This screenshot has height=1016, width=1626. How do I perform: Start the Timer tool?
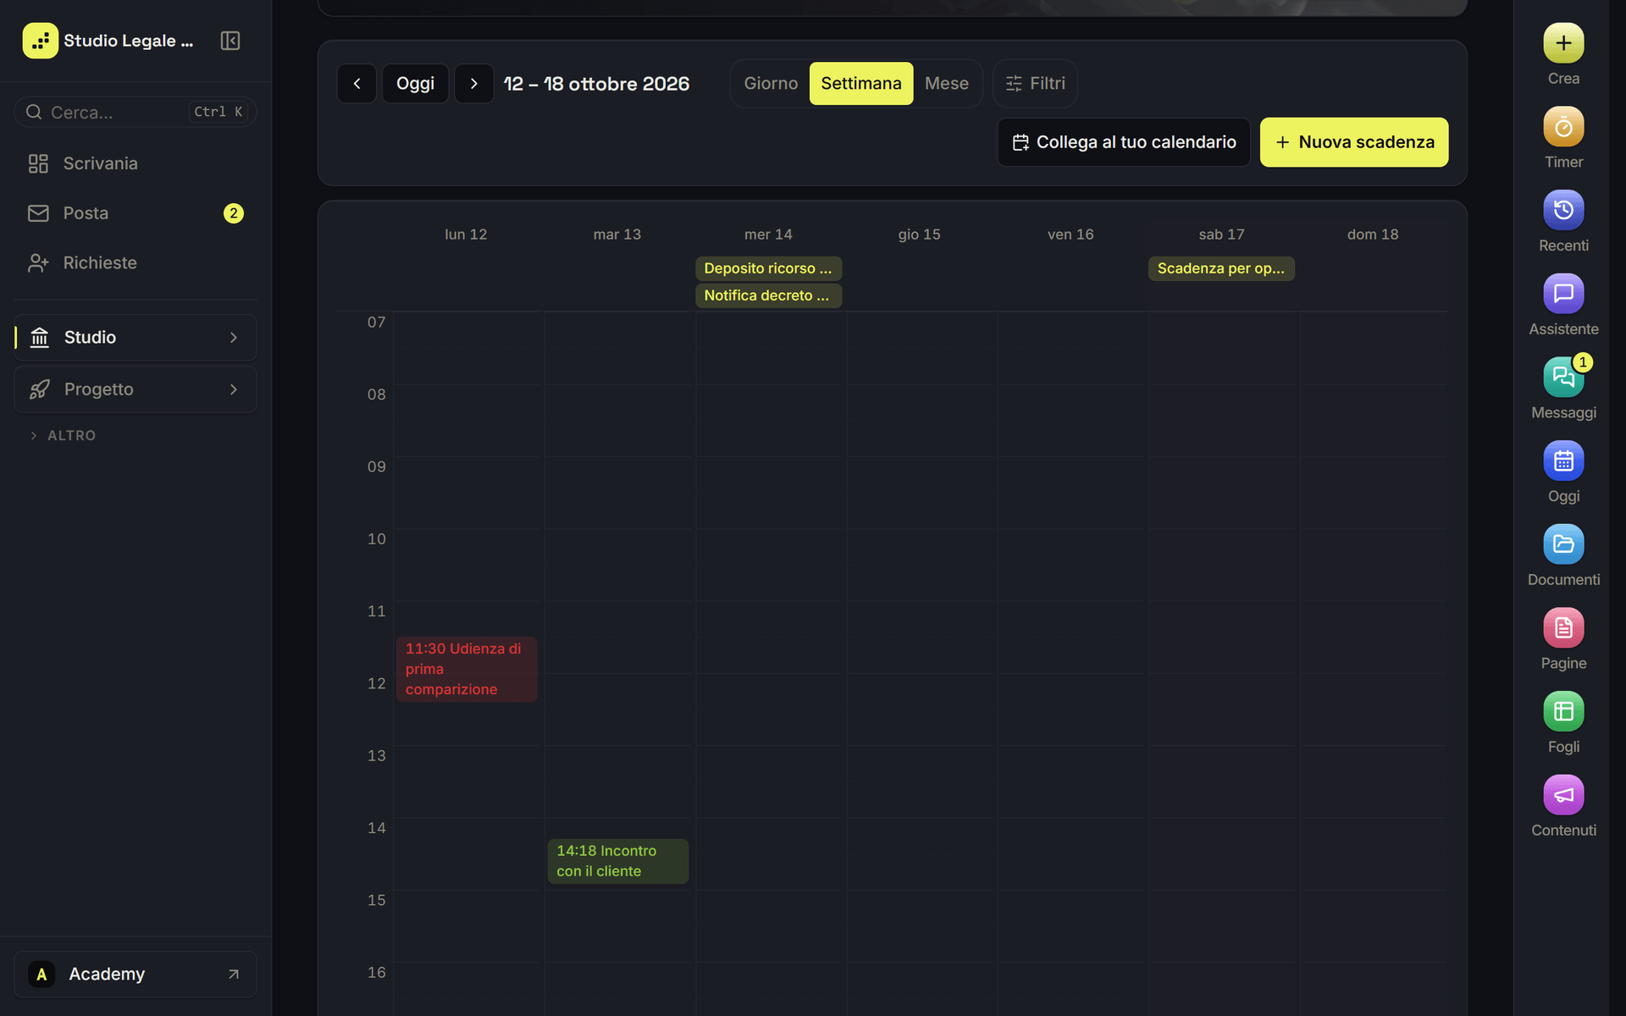1563,126
